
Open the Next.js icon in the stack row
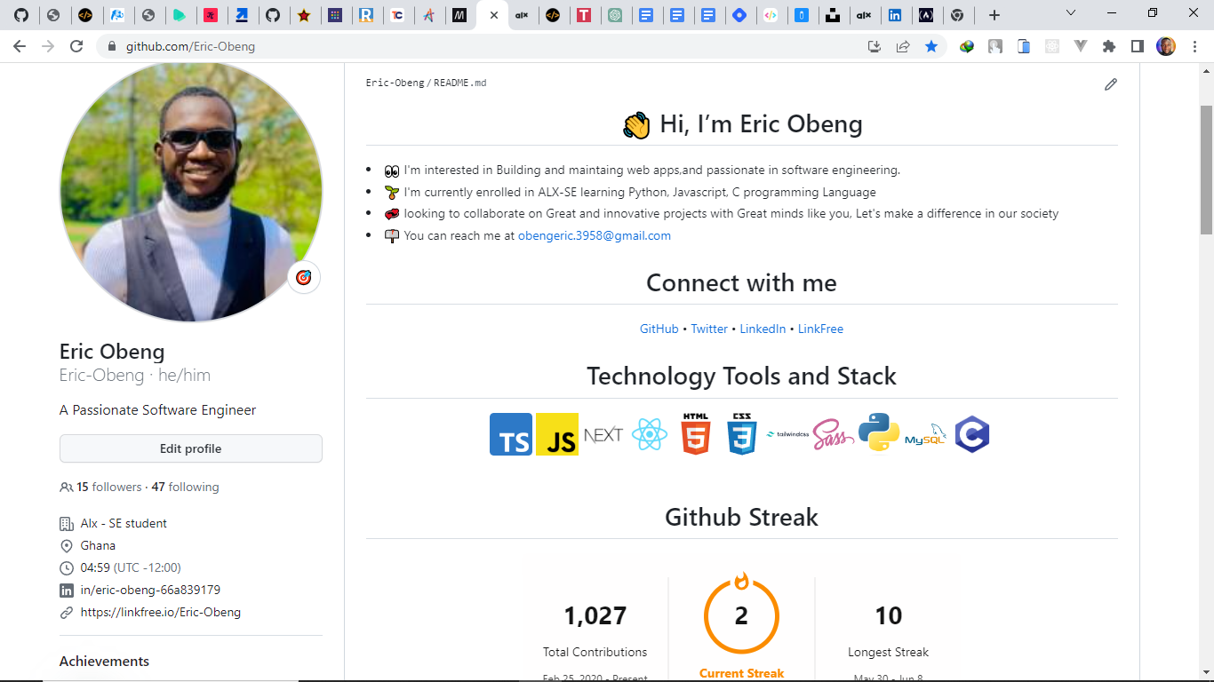click(603, 434)
